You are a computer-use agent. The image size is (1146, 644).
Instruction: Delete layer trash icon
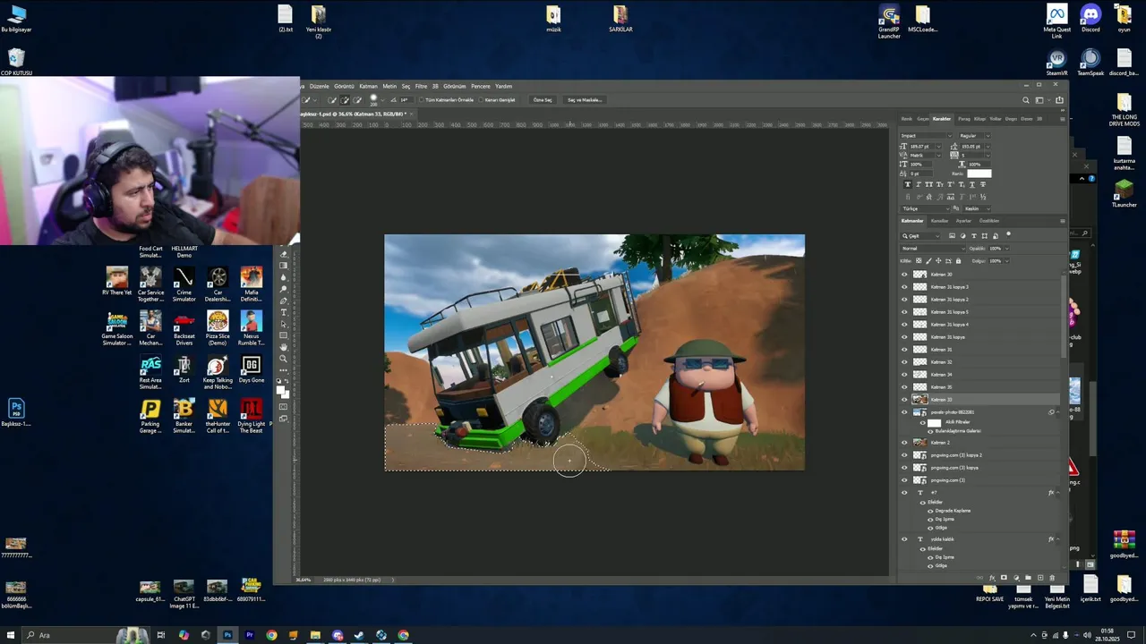click(x=1052, y=577)
